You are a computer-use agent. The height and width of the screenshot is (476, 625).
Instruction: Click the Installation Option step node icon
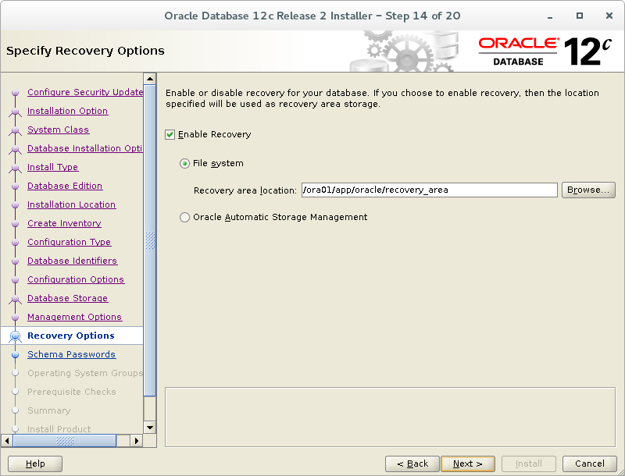click(15, 112)
